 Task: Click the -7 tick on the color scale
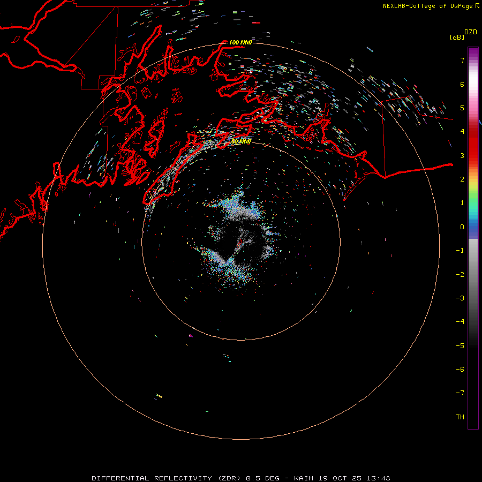click(x=460, y=393)
